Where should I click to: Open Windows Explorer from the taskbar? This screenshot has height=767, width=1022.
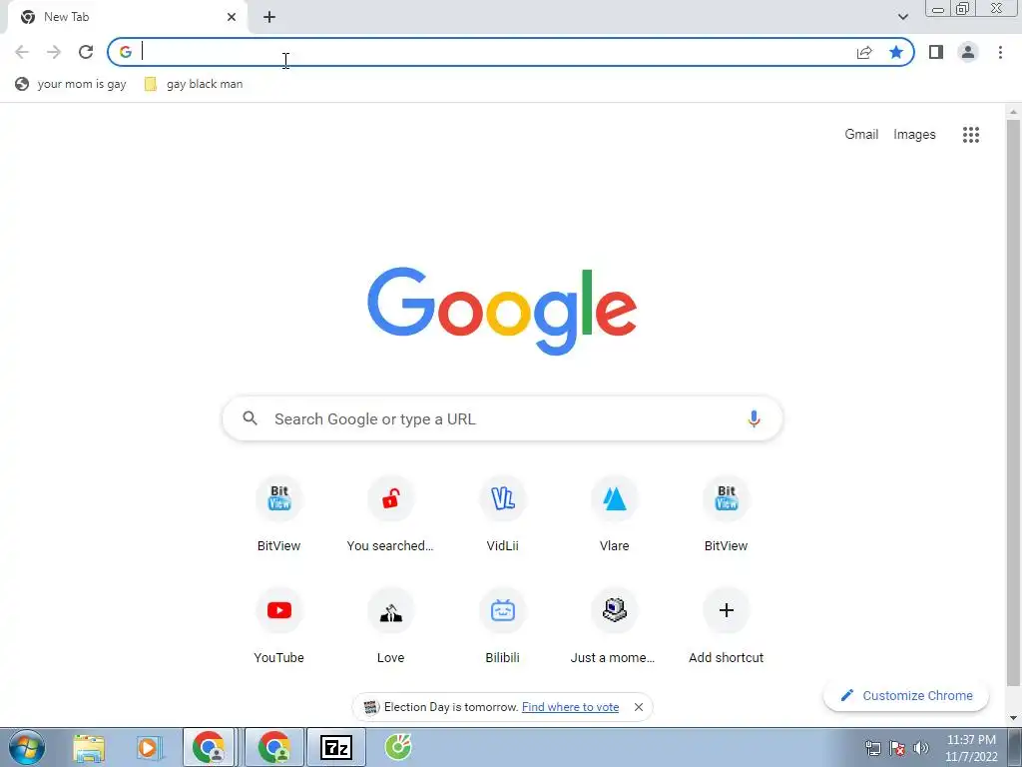pyautogui.click(x=89, y=749)
